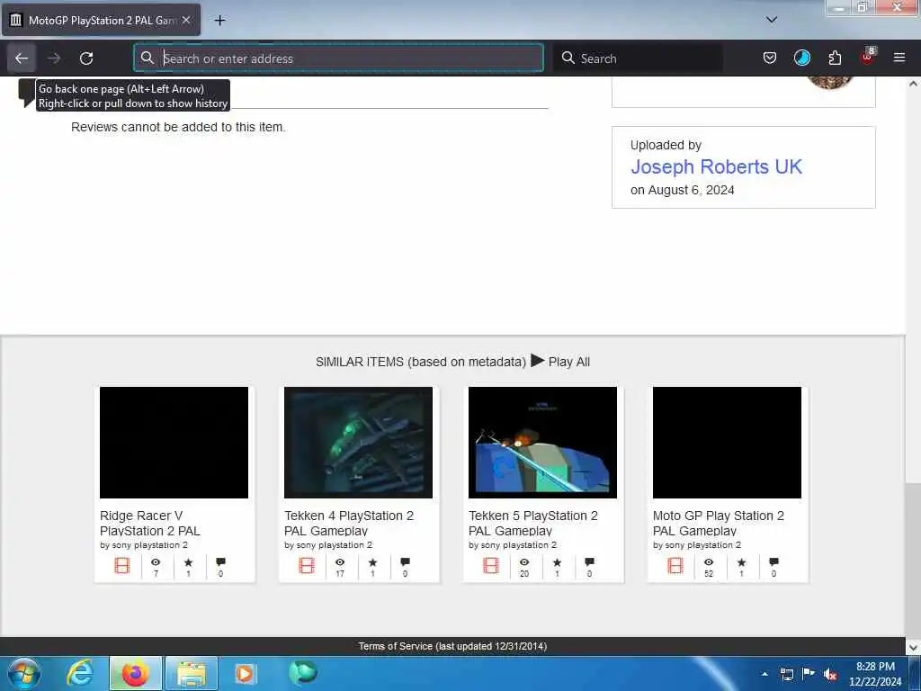
Task: Click the Firefox Search box
Action: (638, 58)
